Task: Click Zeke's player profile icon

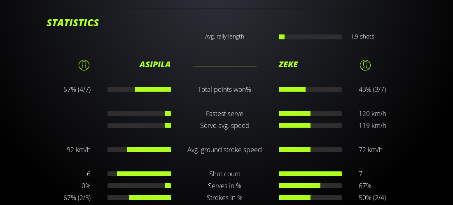Action: point(365,65)
